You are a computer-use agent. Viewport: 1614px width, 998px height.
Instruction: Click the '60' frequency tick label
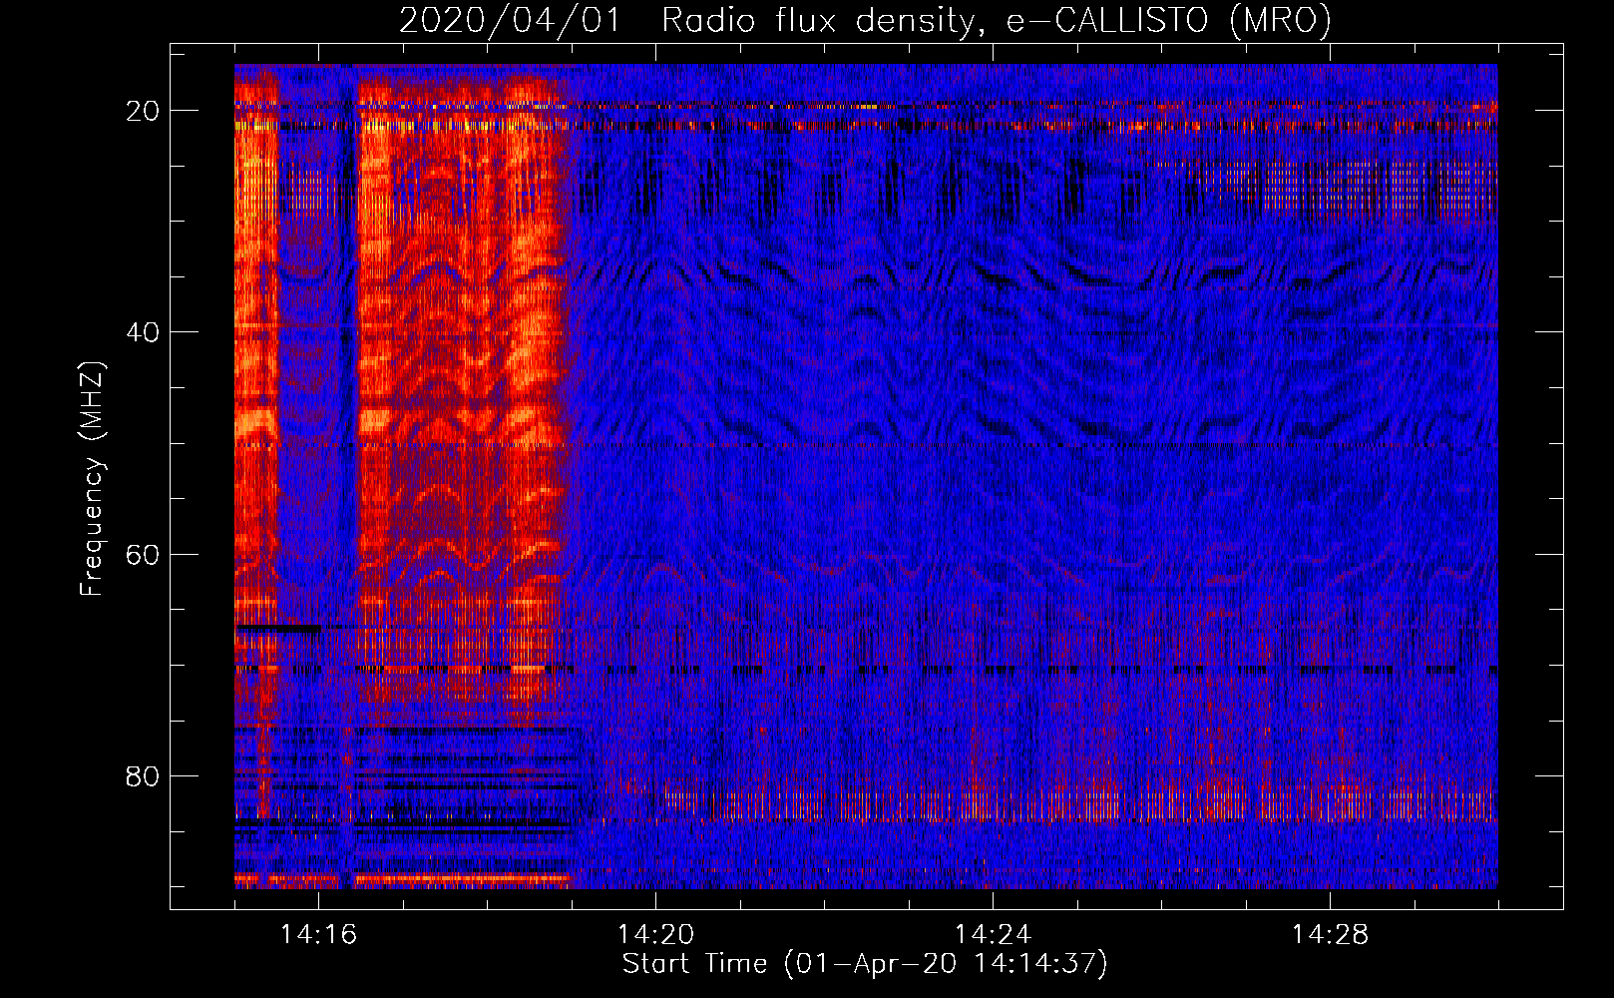tap(143, 555)
